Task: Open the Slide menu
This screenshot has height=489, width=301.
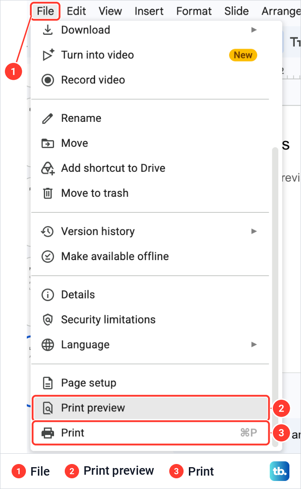Action: pos(236,11)
